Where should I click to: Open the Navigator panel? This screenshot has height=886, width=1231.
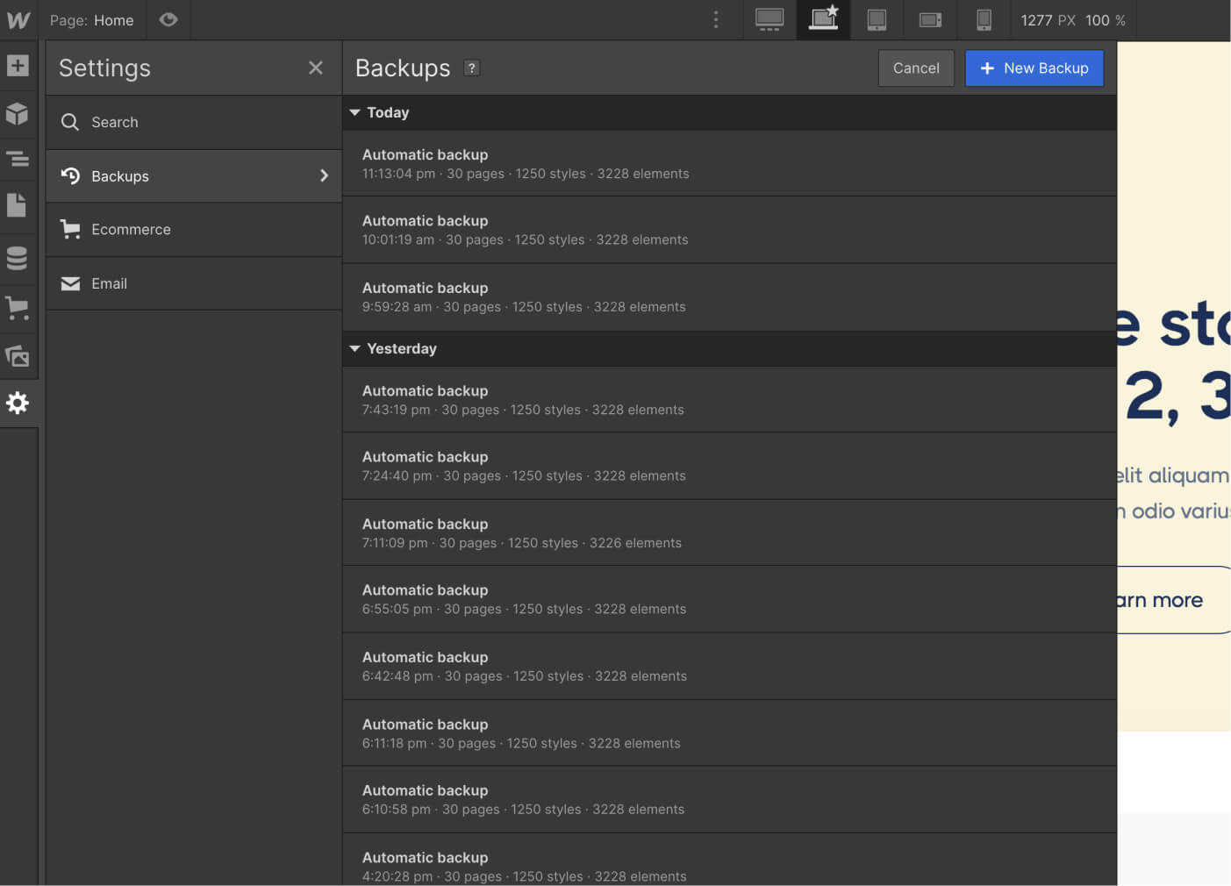pyautogui.click(x=18, y=159)
